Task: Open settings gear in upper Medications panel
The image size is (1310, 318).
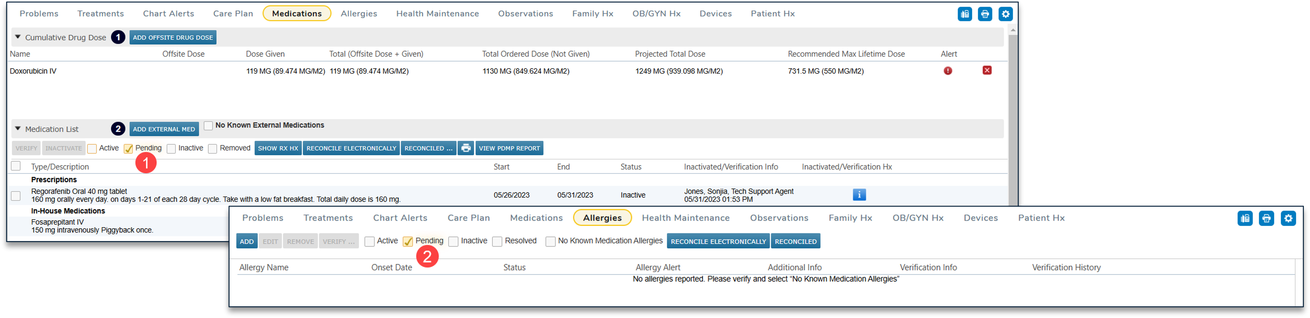Action: click(1005, 14)
